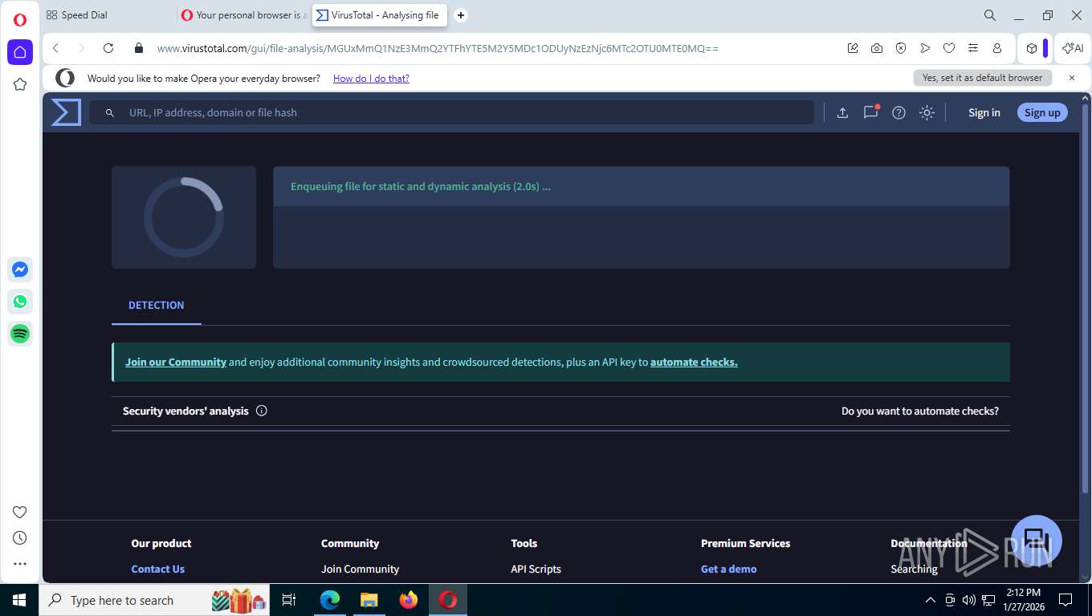Image resolution: width=1092 pixels, height=616 pixels.
Task: Select the DETECTION tab
Action: pos(157,306)
